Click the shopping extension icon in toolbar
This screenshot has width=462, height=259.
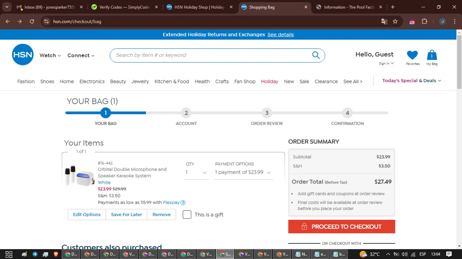pos(412,22)
